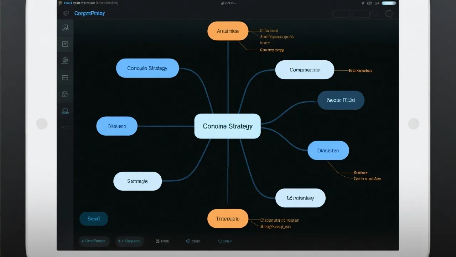Collapse the Dasteten branch node
This screenshot has height=257, width=456.
click(328, 150)
